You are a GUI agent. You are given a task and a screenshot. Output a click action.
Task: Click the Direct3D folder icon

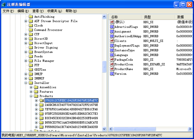31,39
